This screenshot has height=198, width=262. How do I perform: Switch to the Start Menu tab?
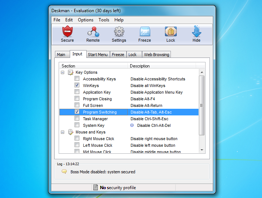pyautogui.click(x=98, y=55)
